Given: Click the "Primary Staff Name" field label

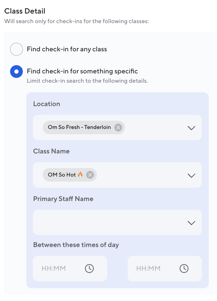Looking at the screenshot, I should click(63, 199).
